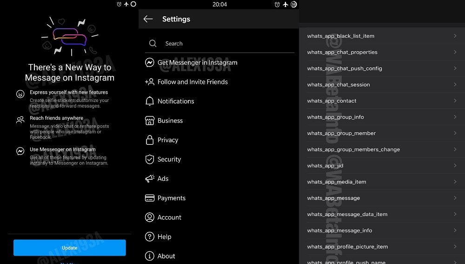Click the search magnifier icon
Viewport: 465px width, 264px height.
click(153, 43)
